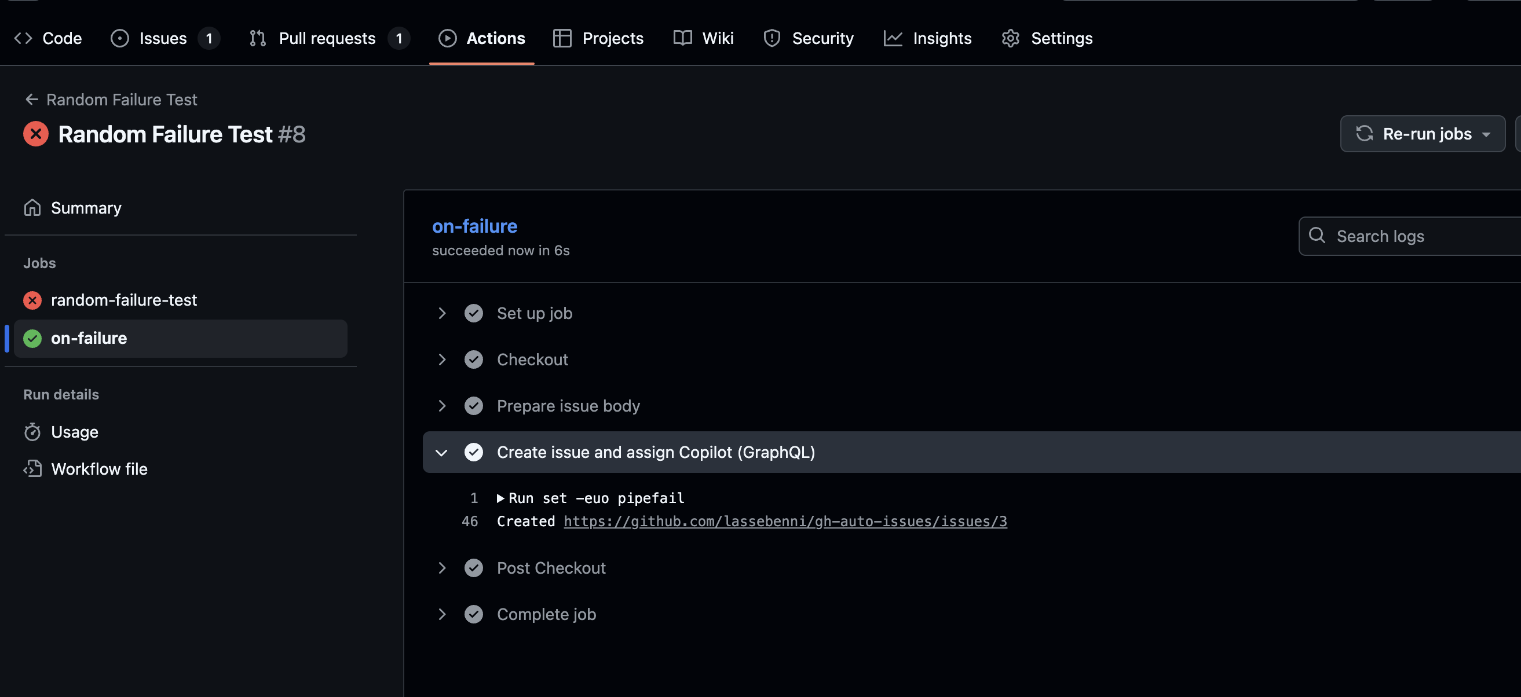Image resolution: width=1521 pixels, height=697 pixels.
Task: Expand the Run set -euo pipefail log line
Action: (500, 498)
